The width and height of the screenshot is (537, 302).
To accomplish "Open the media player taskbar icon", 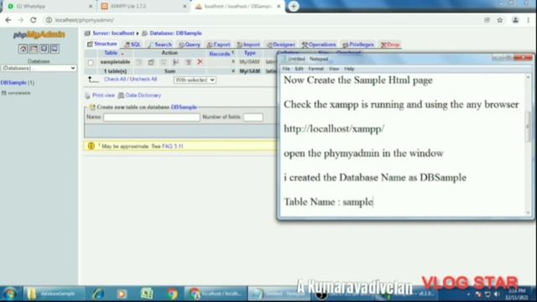I will 122,294.
